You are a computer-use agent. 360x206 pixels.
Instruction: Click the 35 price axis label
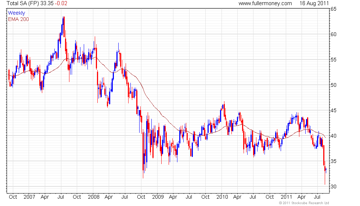pos(334,161)
